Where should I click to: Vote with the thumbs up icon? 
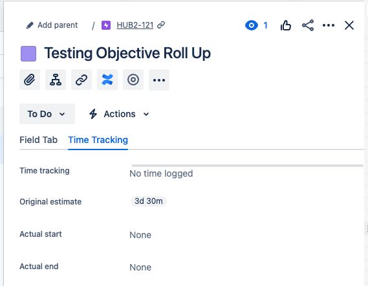pyautogui.click(x=286, y=25)
